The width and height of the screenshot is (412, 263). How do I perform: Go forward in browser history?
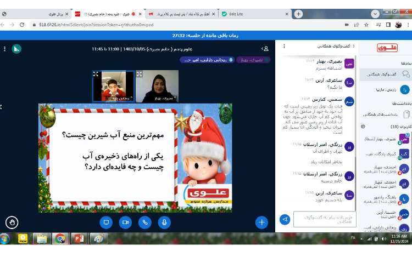pyautogui.click(x=12, y=25)
